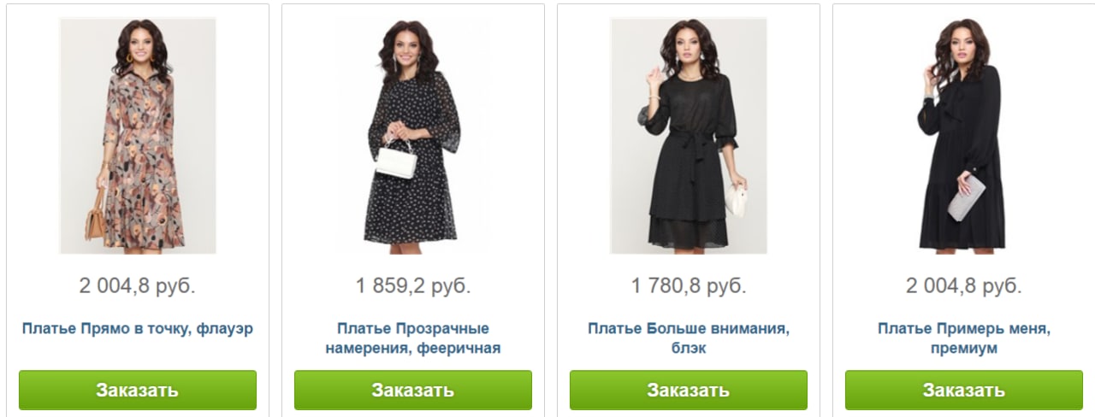Click the 1 780,8 руб. price
1095x417 pixels.
pyautogui.click(x=689, y=285)
